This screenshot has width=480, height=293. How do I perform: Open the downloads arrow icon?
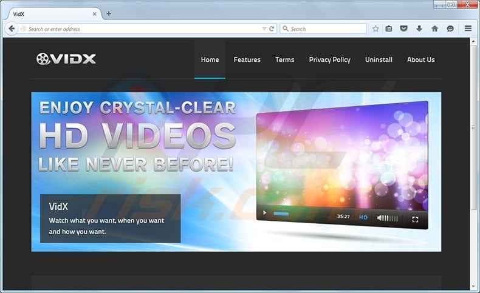coord(419,29)
